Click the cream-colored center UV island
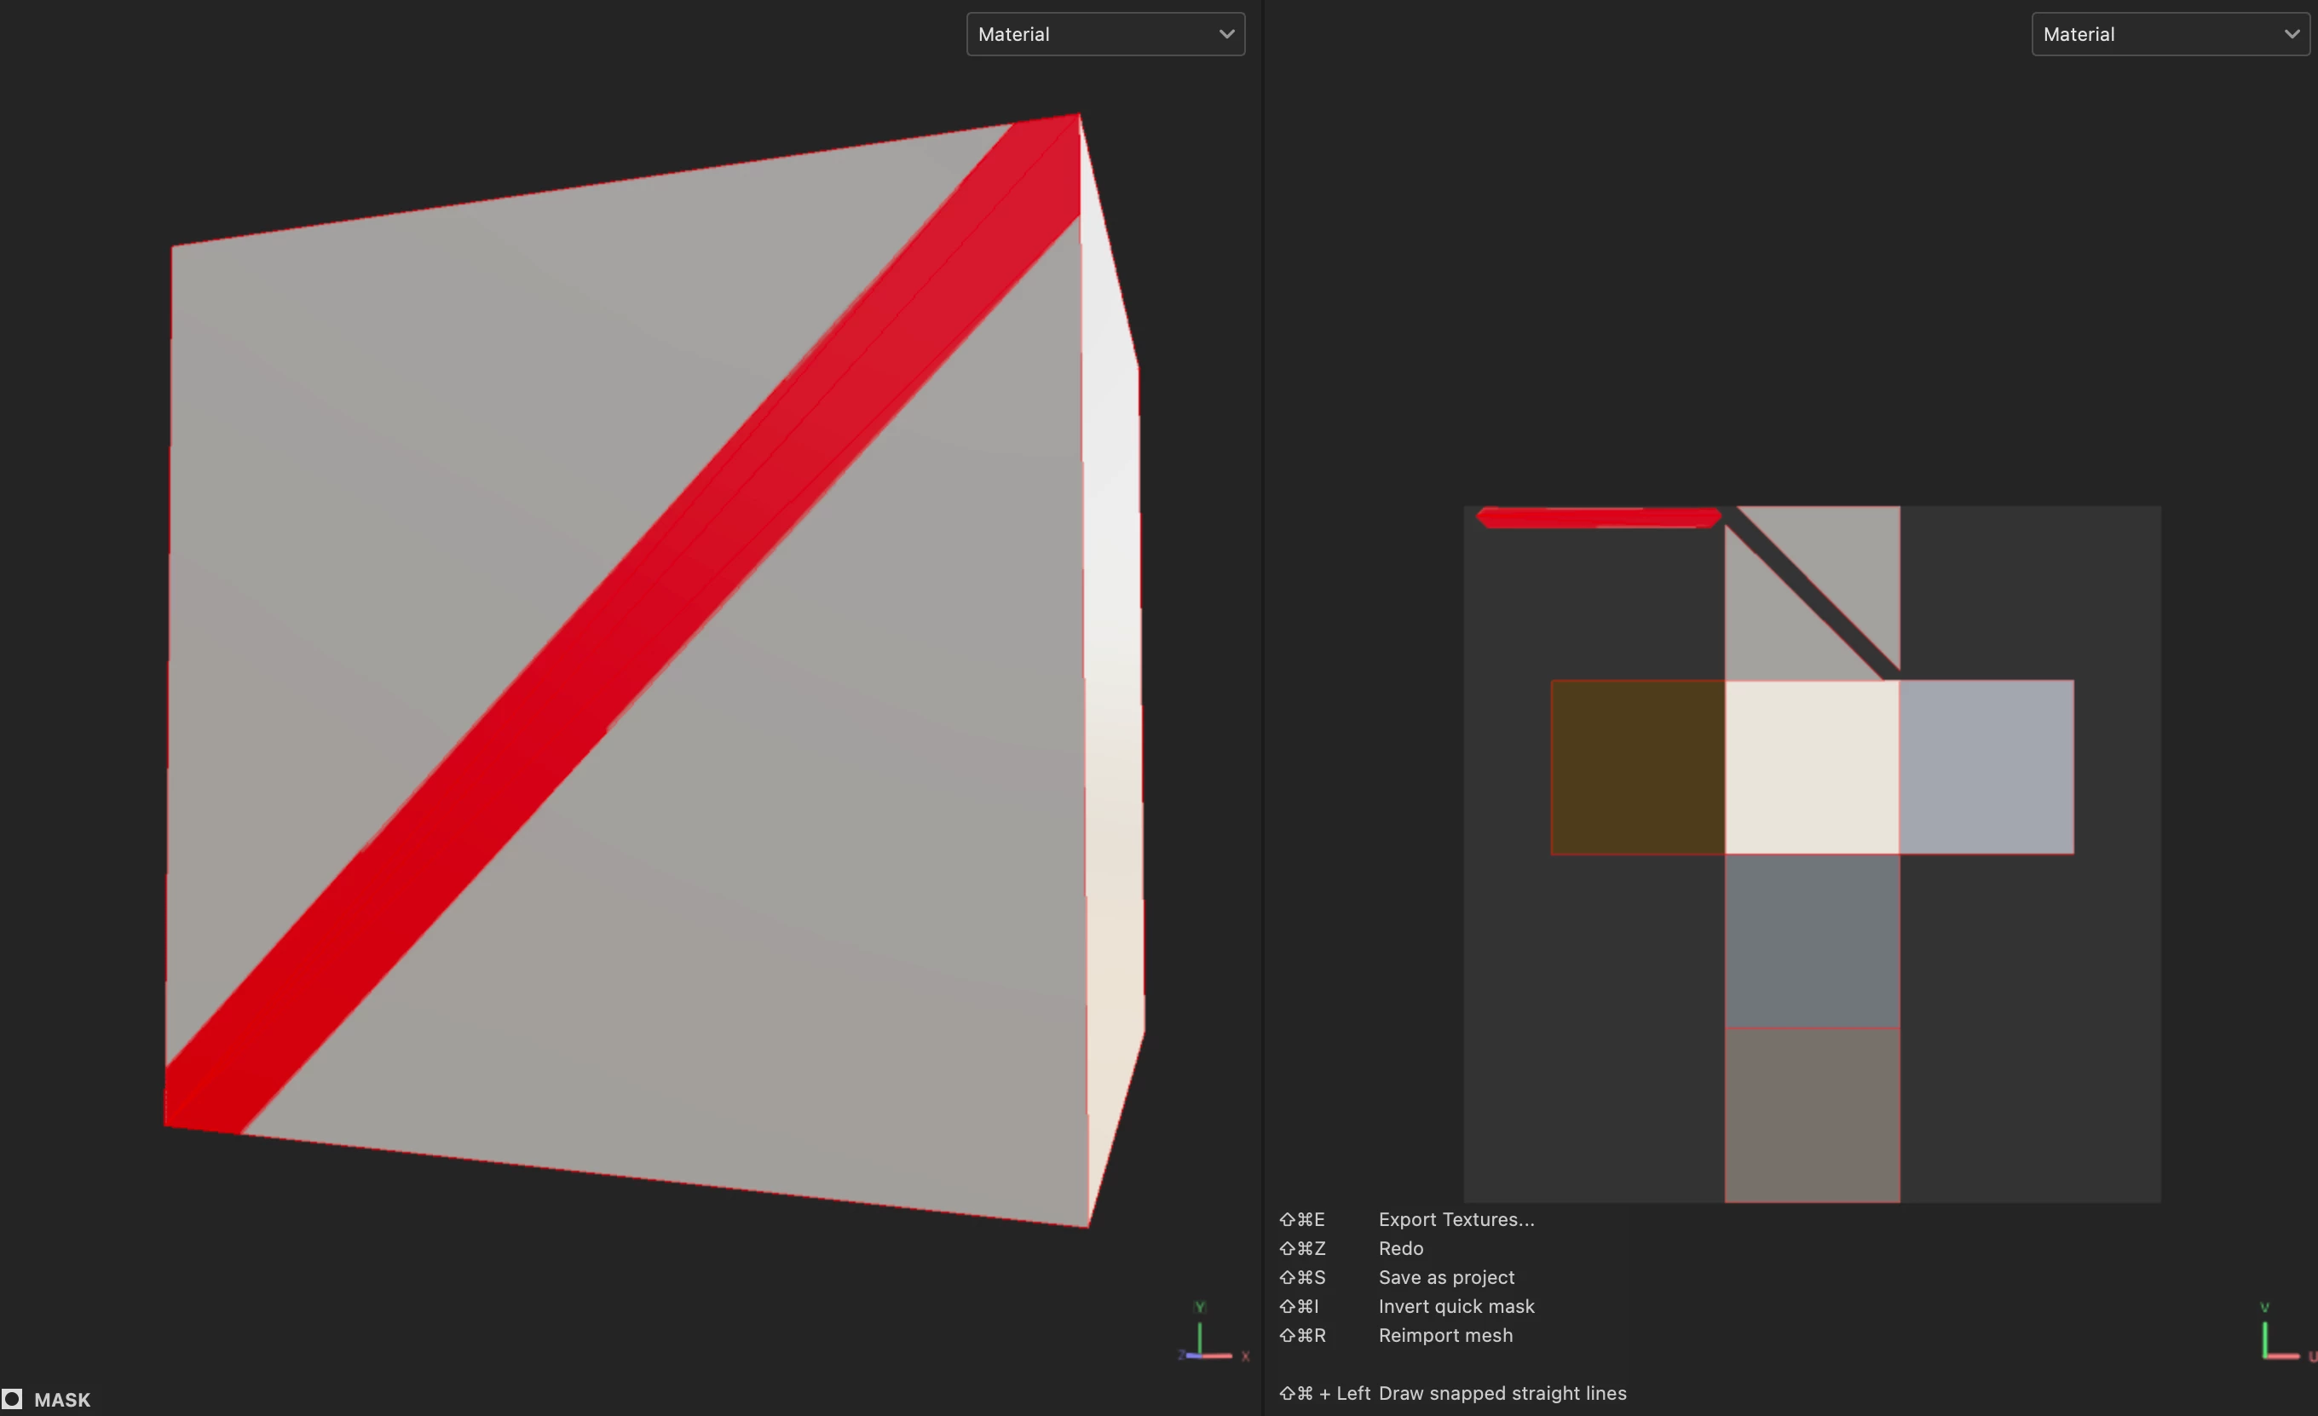This screenshot has height=1416, width=2318. [x=1812, y=768]
